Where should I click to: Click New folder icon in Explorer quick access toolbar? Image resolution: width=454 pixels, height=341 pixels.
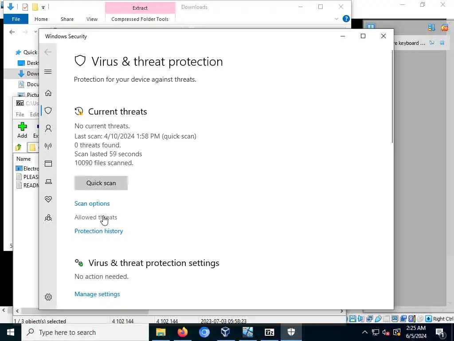coord(35,7)
